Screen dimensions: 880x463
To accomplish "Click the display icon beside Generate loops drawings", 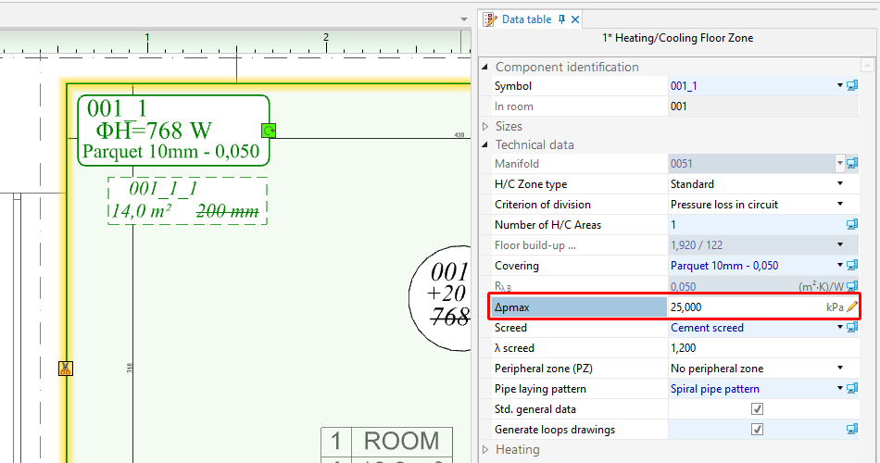I will click(852, 430).
